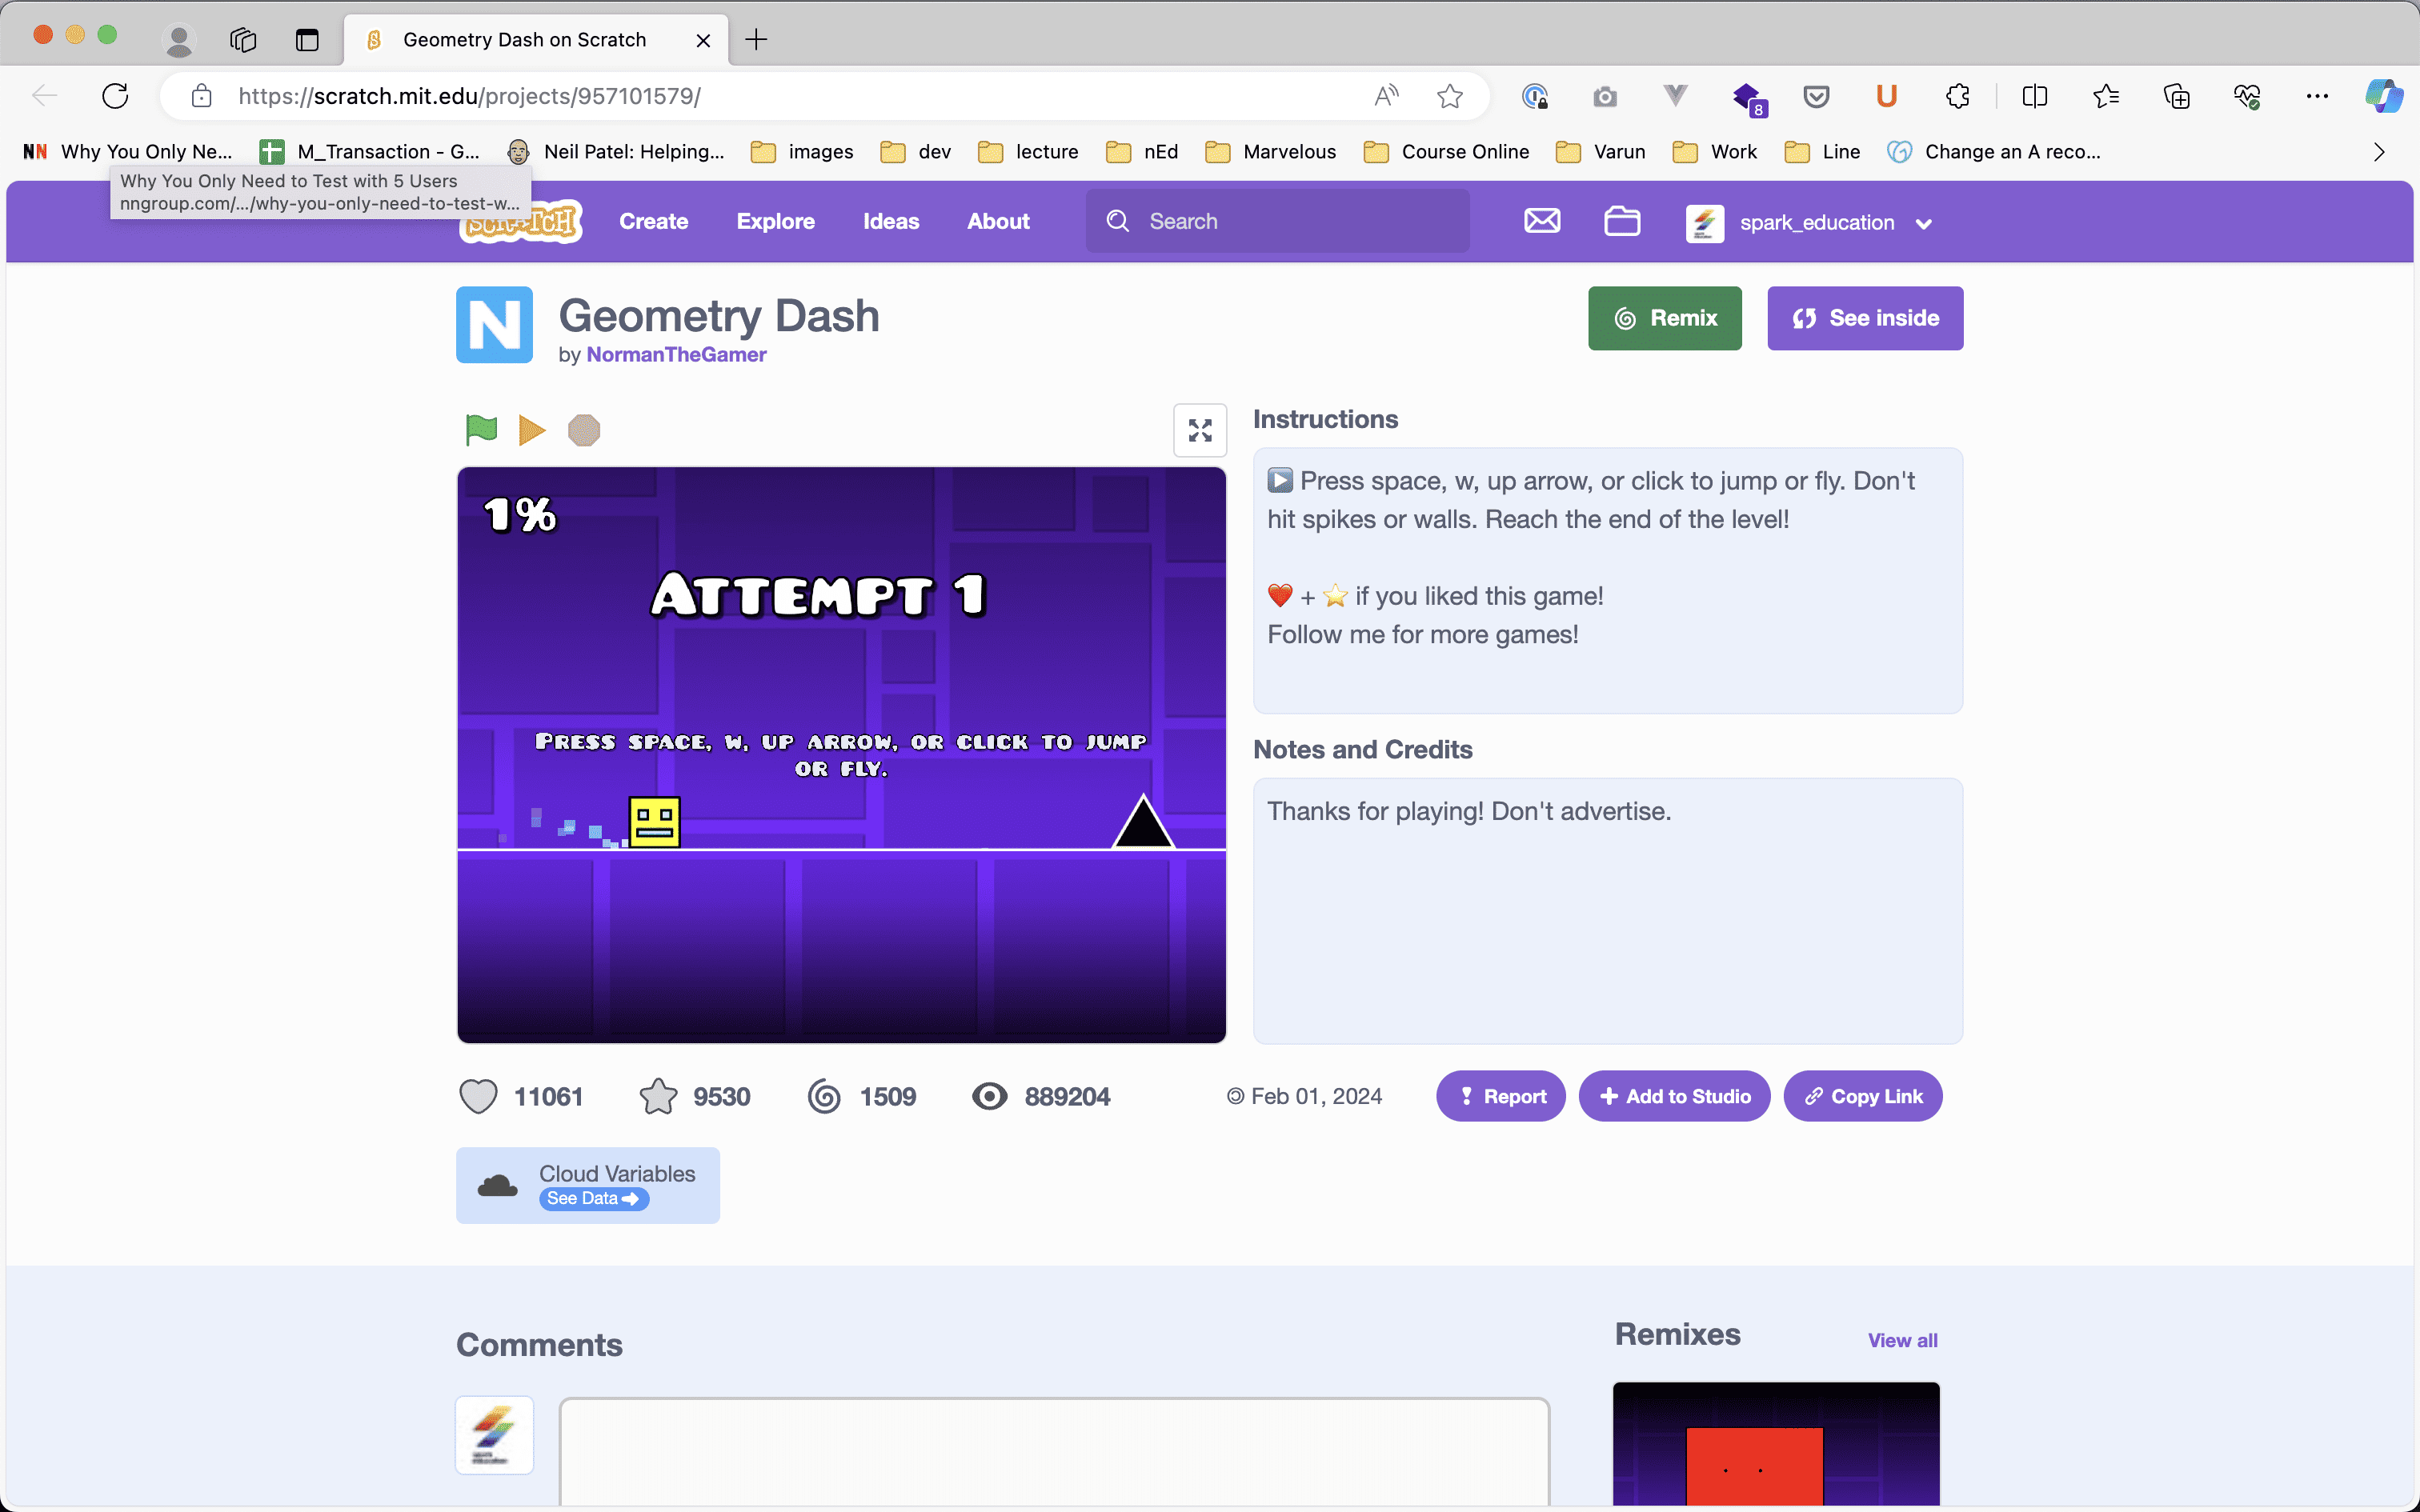Open the Scratch messages envelope
Image resolution: width=2420 pixels, height=1512 pixels.
tap(1541, 221)
